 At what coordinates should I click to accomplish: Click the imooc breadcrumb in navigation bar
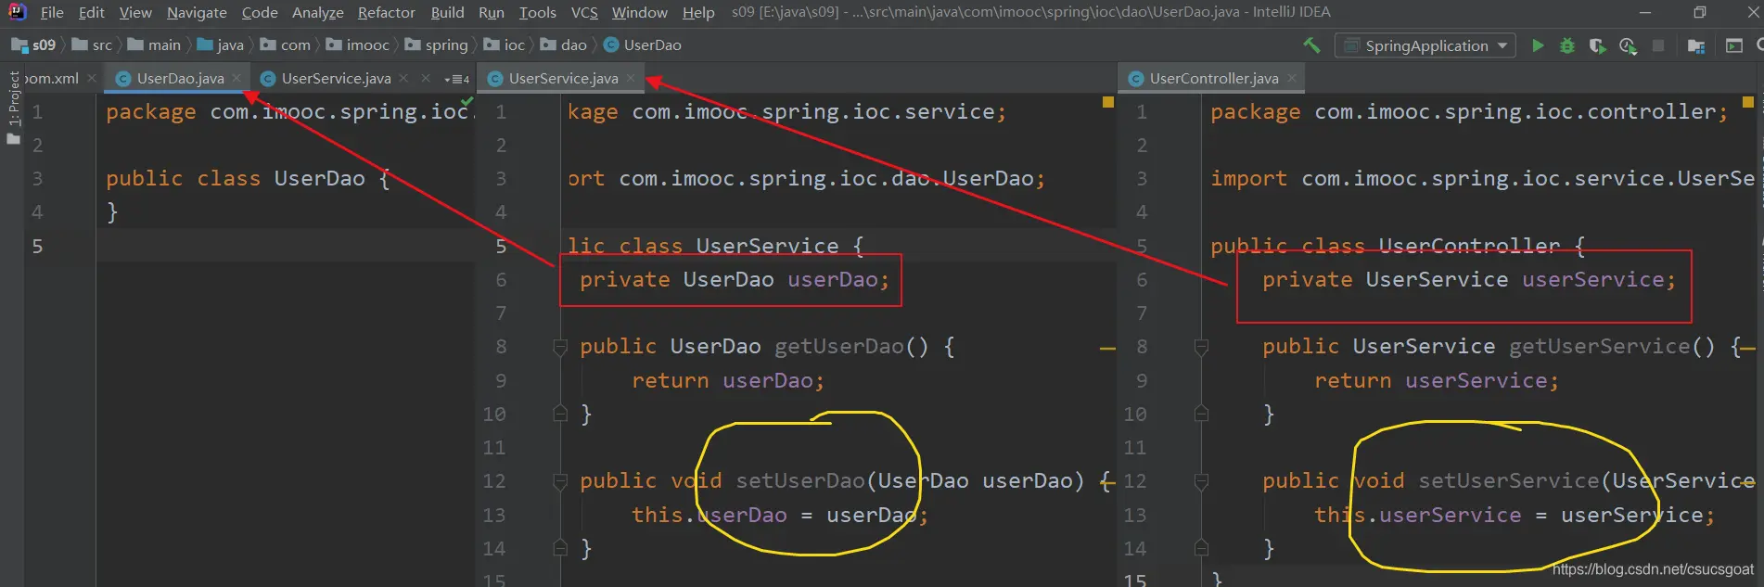pos(367,45)
